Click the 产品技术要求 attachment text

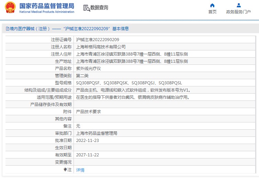[x=88, y=112]
